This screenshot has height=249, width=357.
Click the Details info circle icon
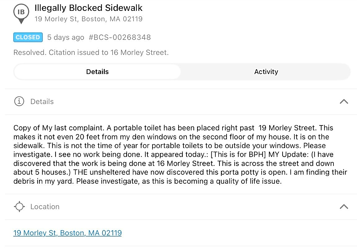19,101
